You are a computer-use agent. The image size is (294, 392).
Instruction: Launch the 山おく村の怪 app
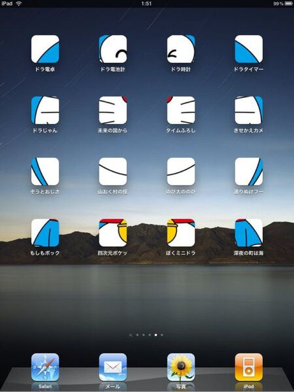point(113,171)
